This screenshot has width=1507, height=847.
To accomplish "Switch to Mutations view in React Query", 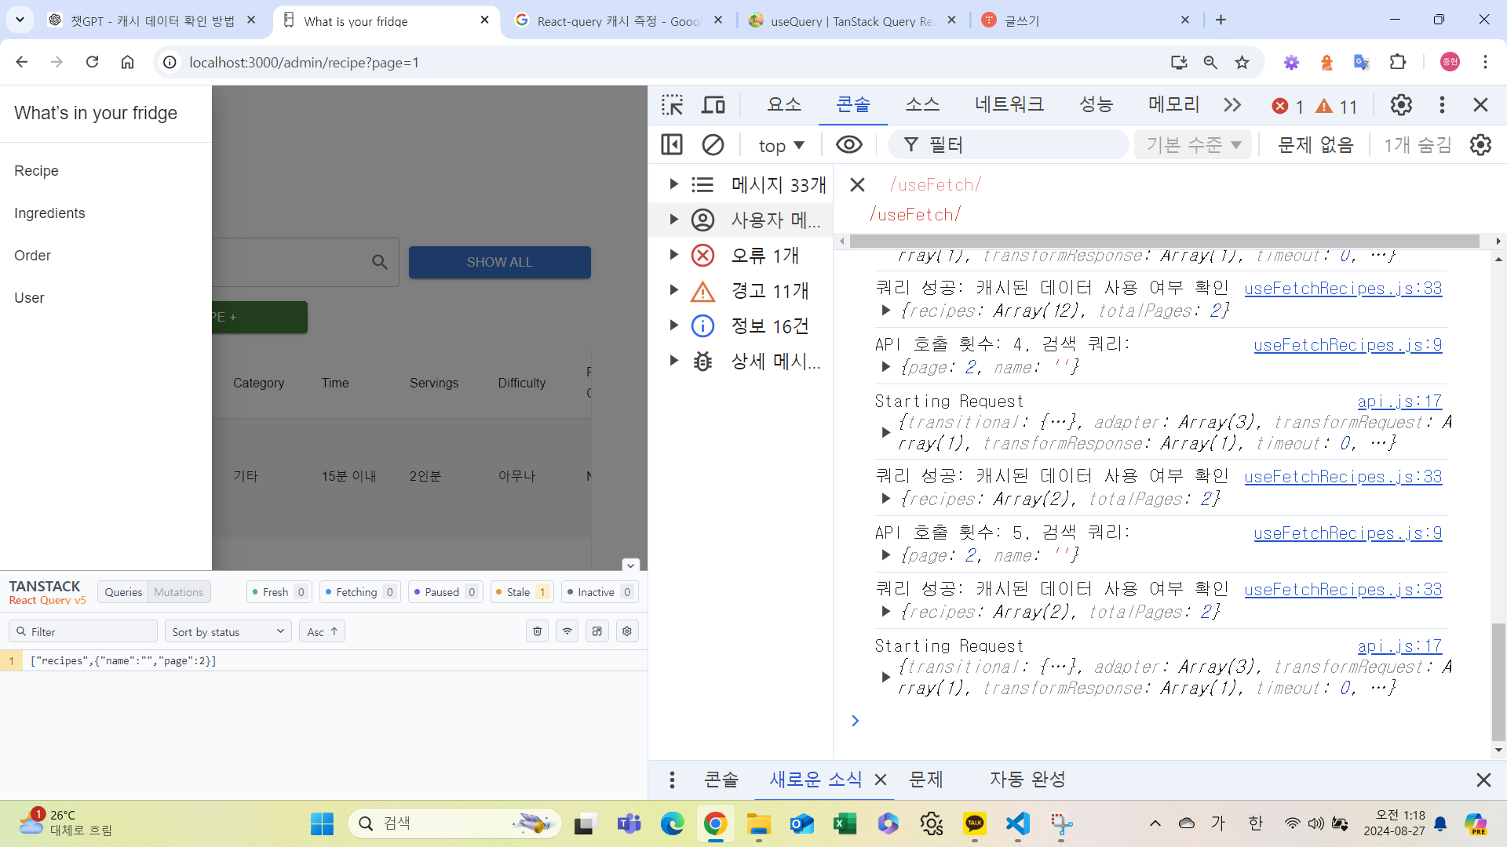I will coord(178,592).
